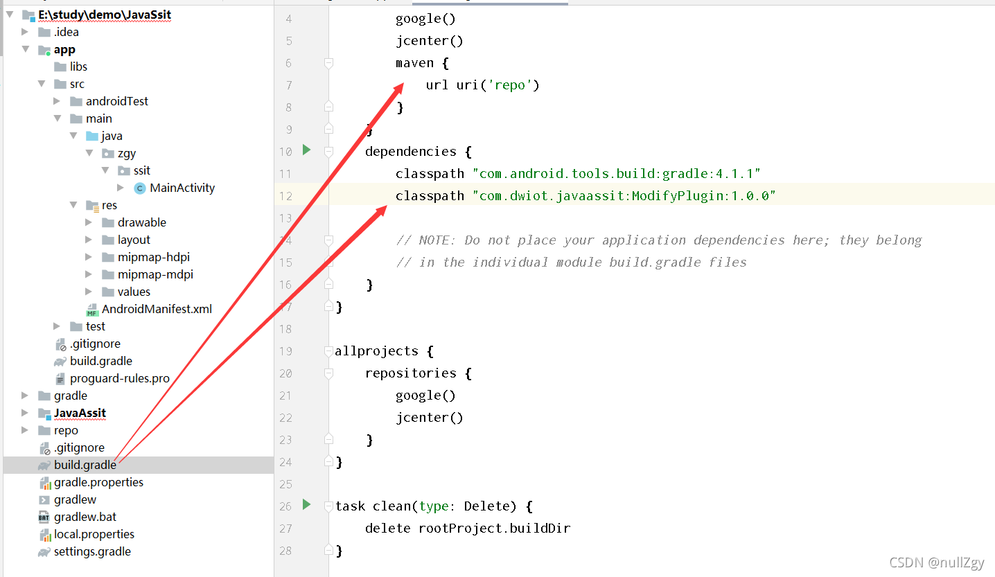Click the app build.gradle elephant icon

coord(60,362)
